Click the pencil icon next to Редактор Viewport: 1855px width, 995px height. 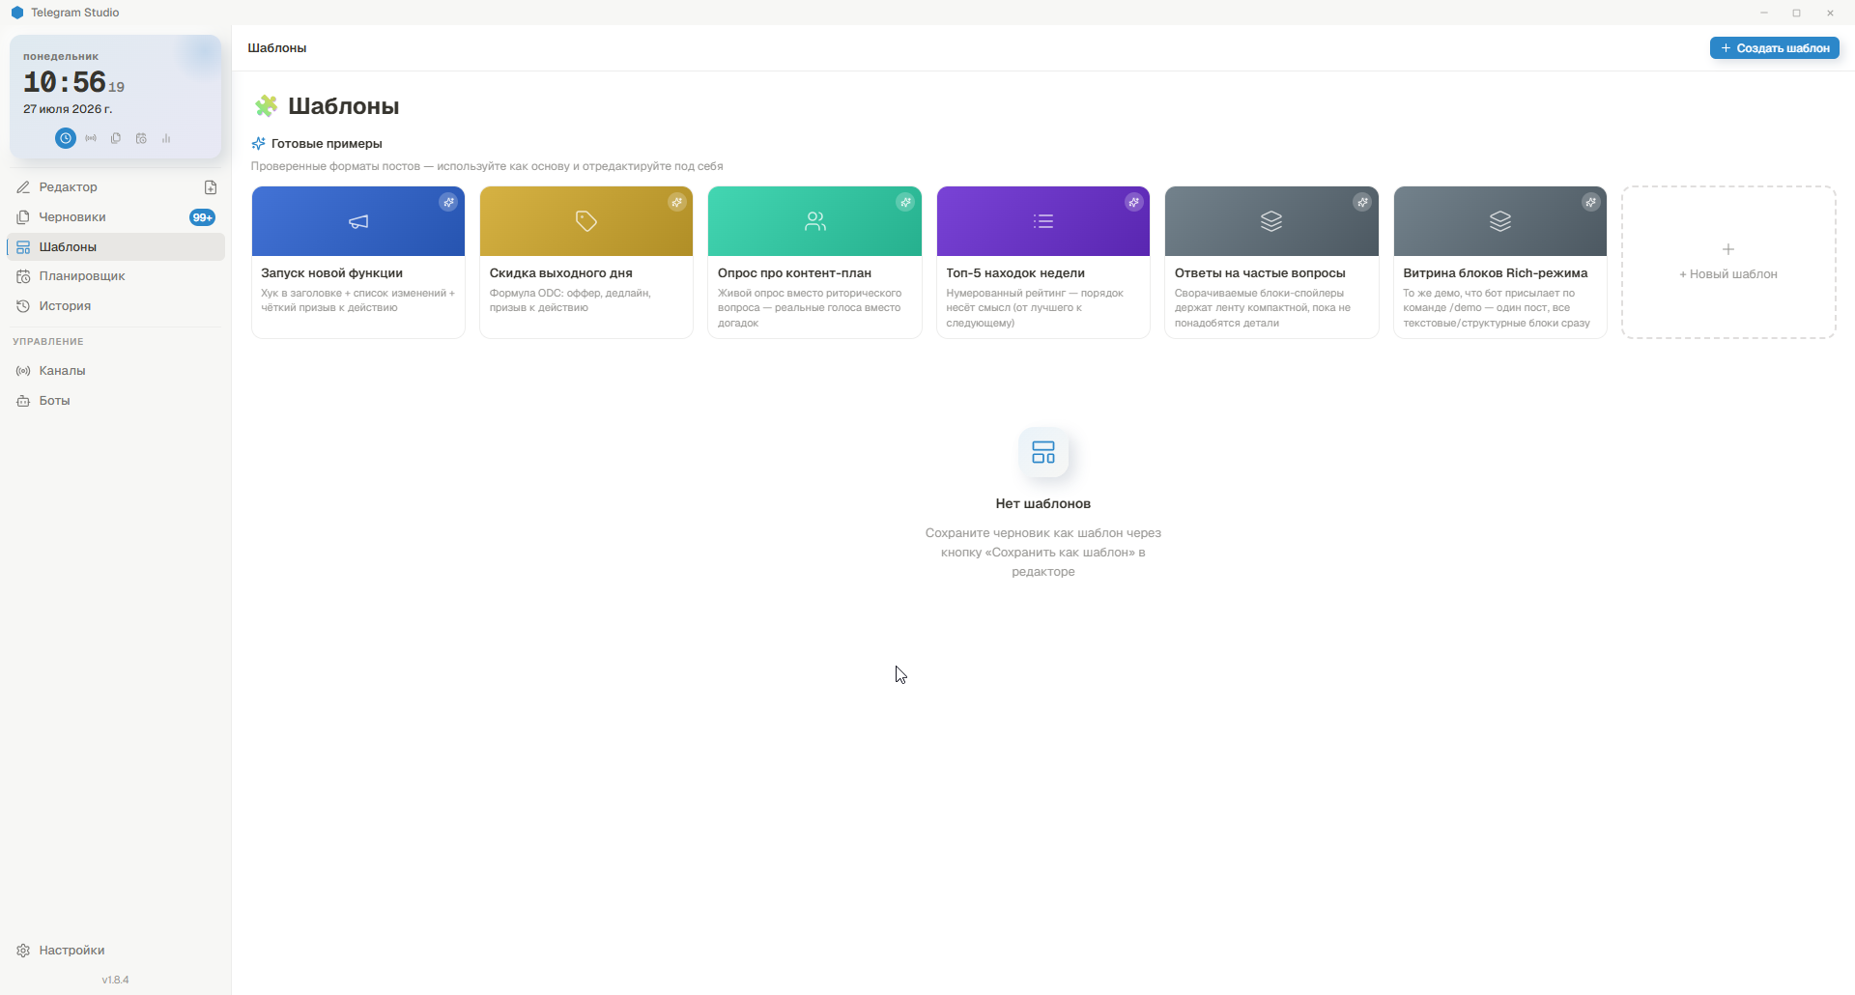tap(23, 187)
